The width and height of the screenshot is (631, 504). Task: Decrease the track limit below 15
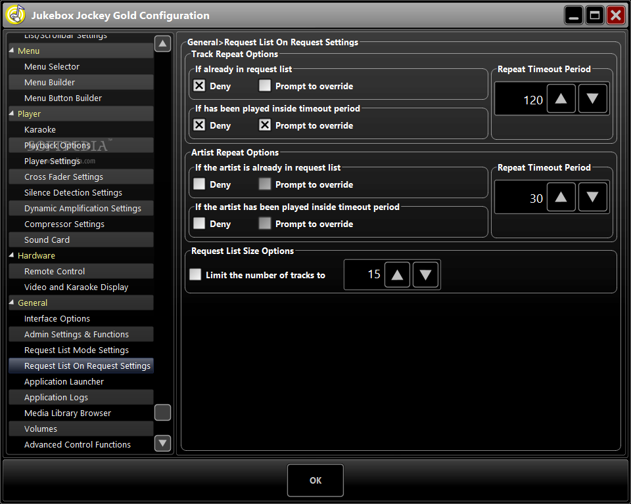425,274
